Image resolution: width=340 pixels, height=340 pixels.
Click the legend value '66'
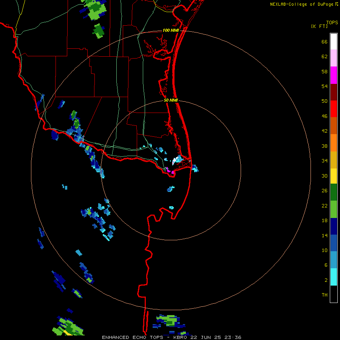[325, 42]
